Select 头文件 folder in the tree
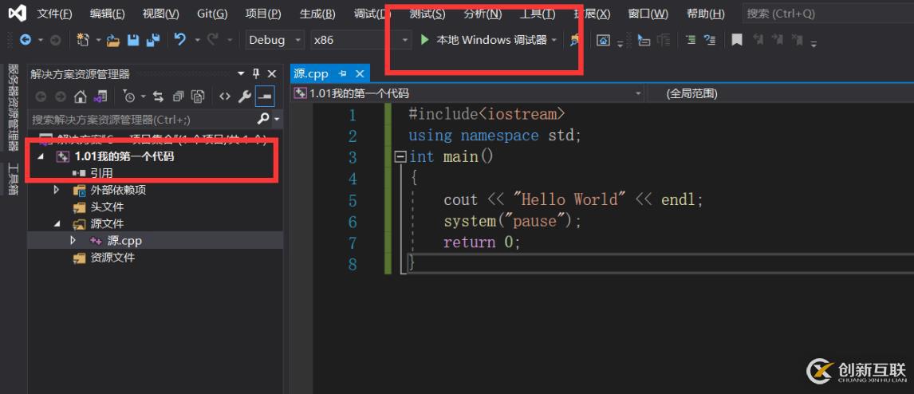 [107, 207]
